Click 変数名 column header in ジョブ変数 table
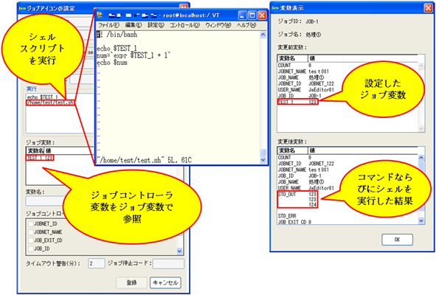 click(x=35, y=150)
